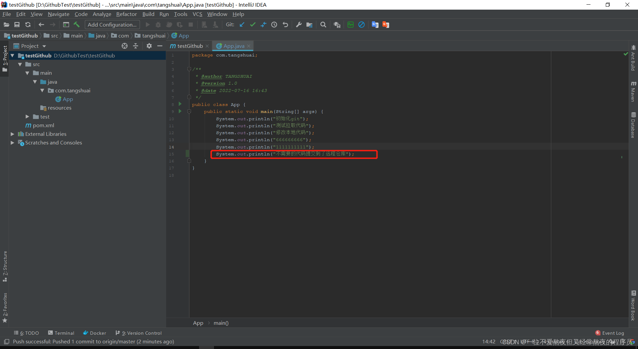Run the App class from gutter arrow
This screenshot has width=638, height=349.
pyautogui.click(x=180, y=104)
